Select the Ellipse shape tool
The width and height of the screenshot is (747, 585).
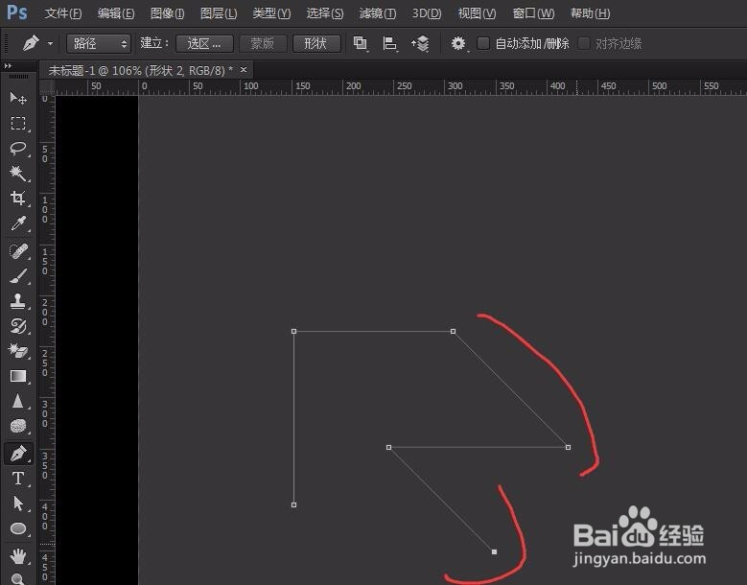[18, 528]
